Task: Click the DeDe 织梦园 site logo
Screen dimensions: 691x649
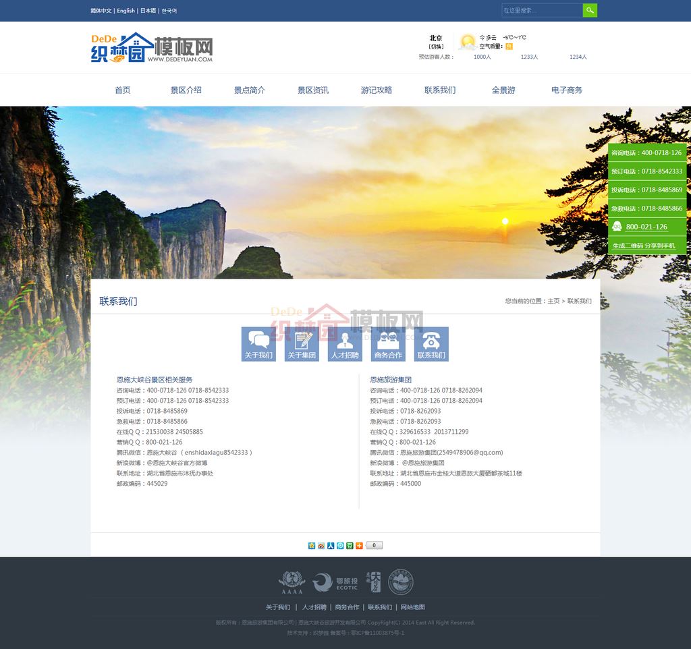Action: point(152,48)
